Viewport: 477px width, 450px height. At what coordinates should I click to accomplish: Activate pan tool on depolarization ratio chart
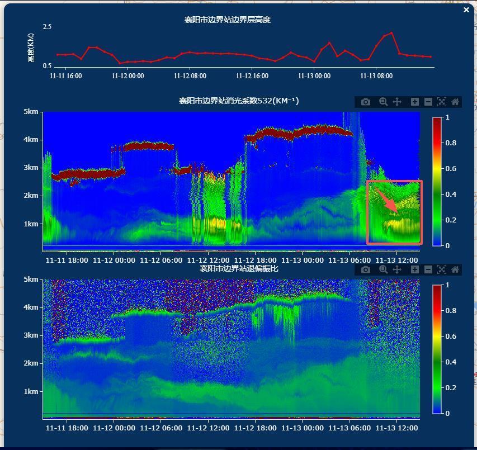(x=397, y=269)
